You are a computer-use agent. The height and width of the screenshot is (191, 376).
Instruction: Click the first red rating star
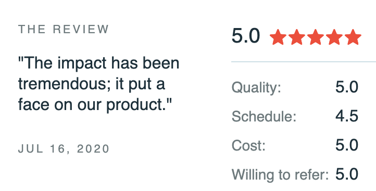coord(278,37)
